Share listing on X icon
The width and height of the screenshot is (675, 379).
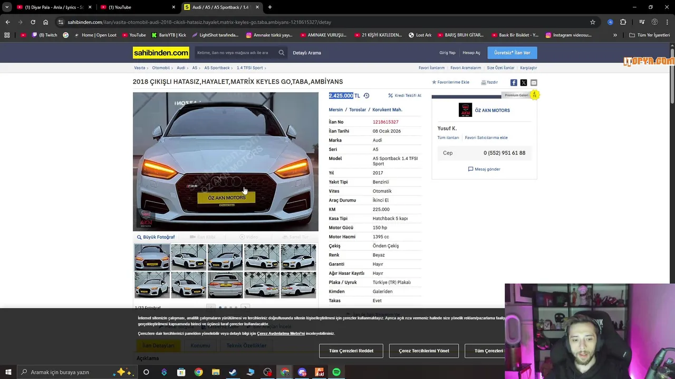[x=524, y=83]
